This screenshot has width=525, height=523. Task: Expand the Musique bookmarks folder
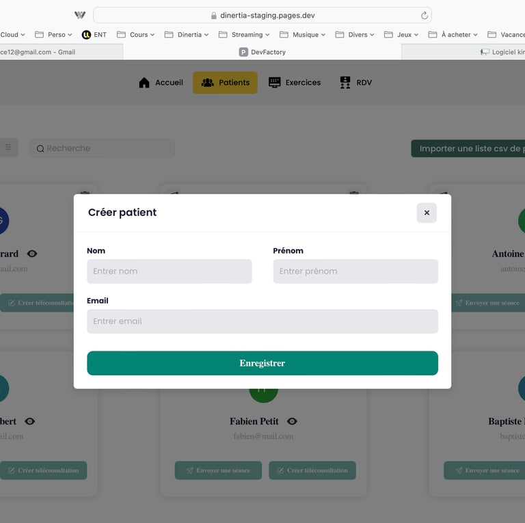tap(302, 34)
